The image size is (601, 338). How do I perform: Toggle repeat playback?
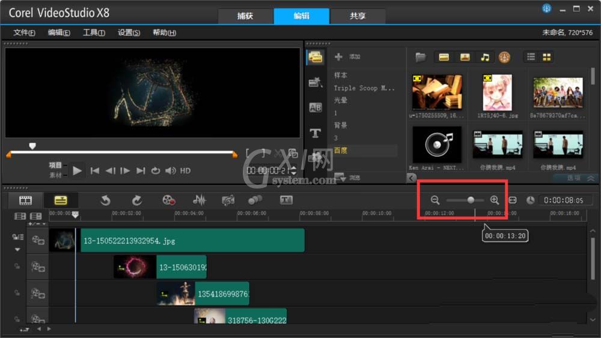(x=155, y=171)
